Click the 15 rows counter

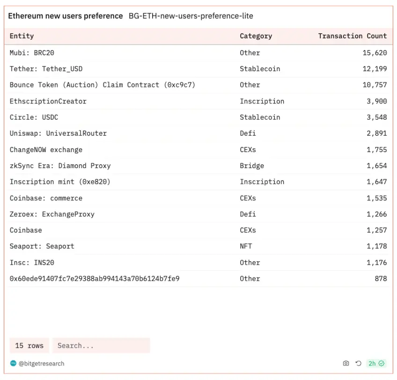(x=29, y=345)
